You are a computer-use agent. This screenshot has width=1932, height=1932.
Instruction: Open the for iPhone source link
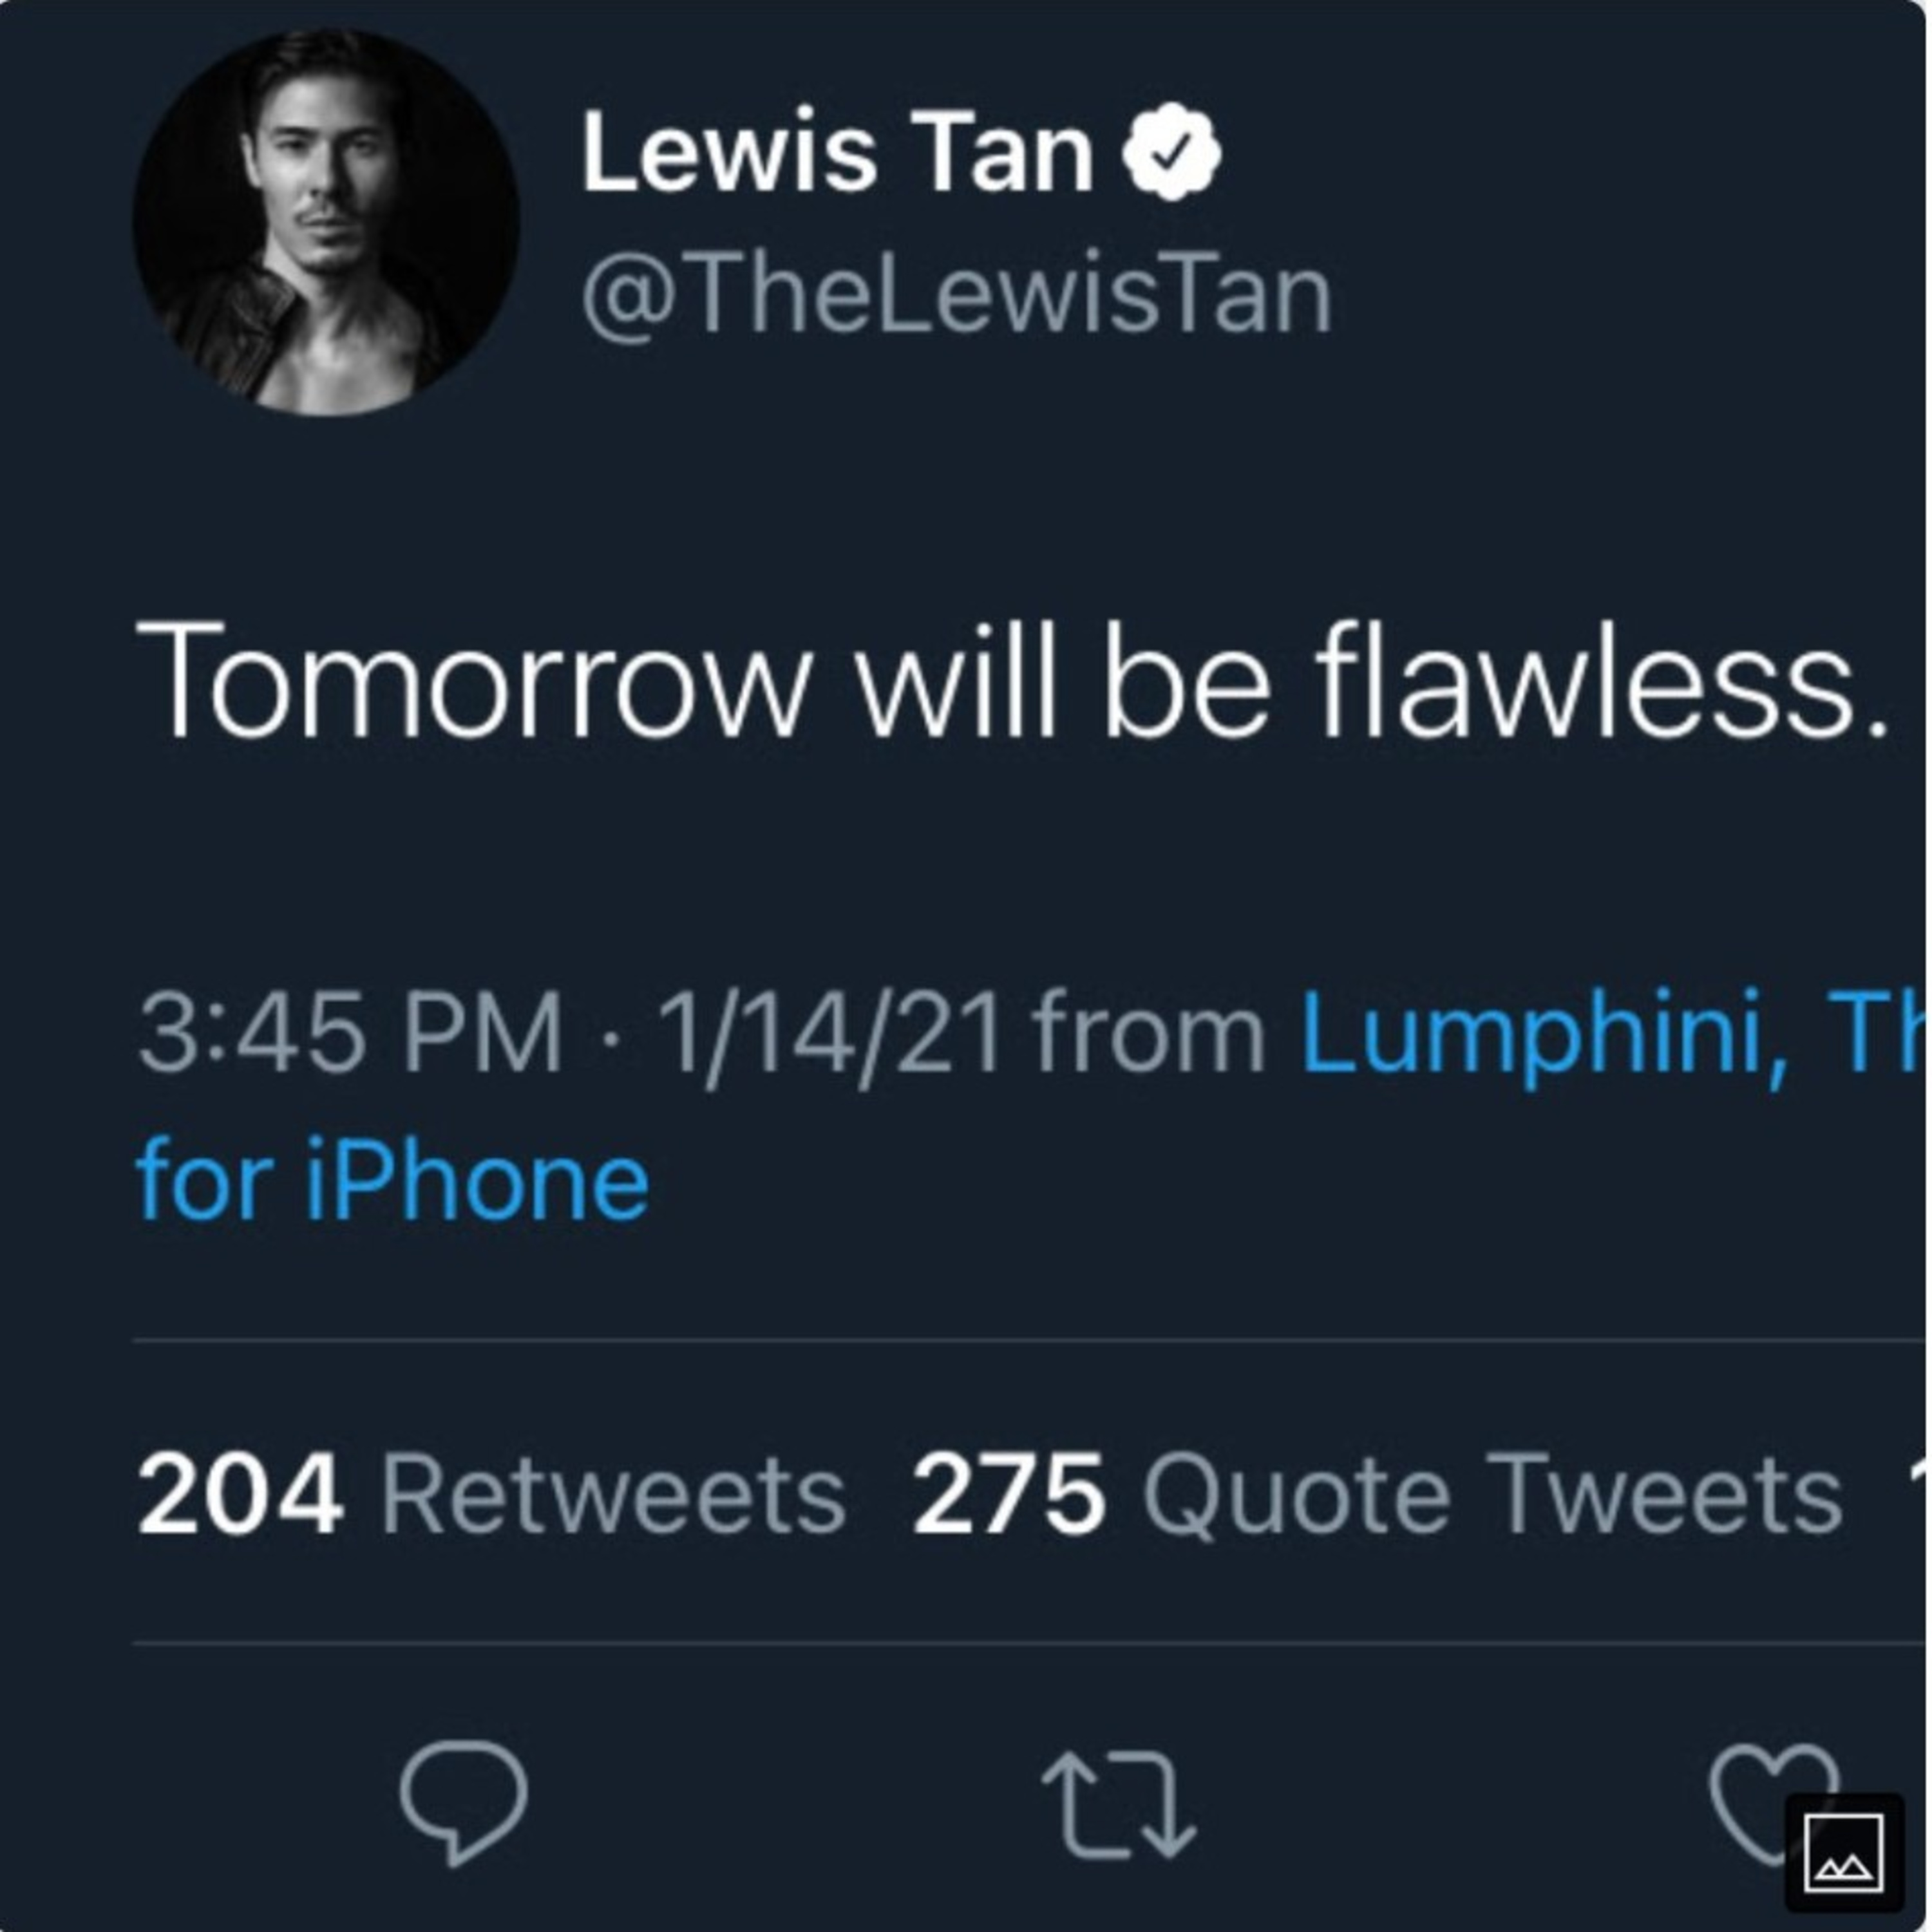click(392, 1182)
